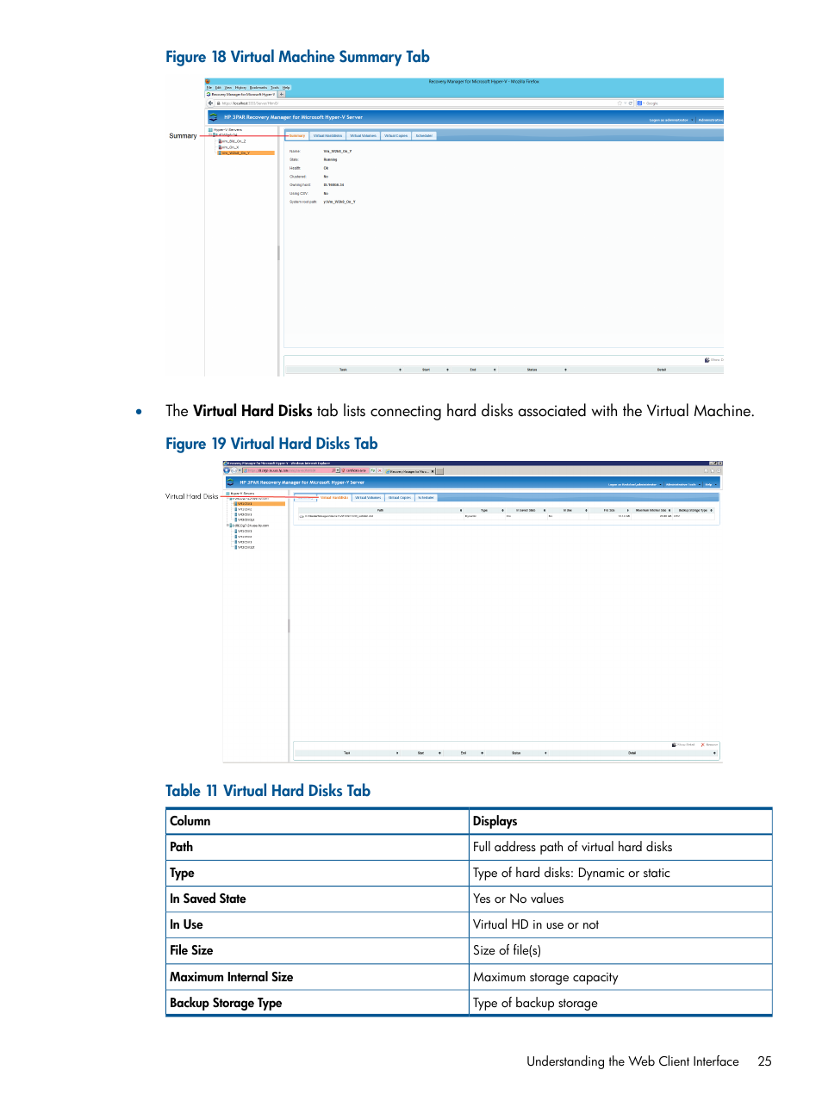Click In Saved State column header in Figure 19
Image resolution: width=822 pixels, height=1095 pixels.
click(526, 510)
